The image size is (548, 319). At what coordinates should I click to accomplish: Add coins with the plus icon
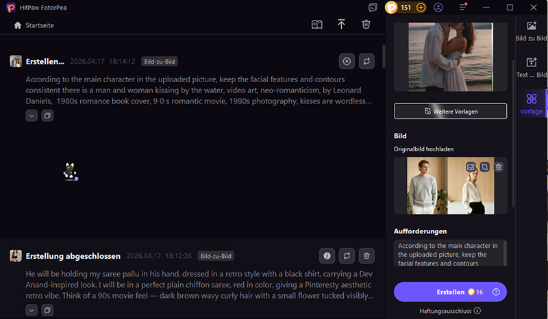coord(421,8)
